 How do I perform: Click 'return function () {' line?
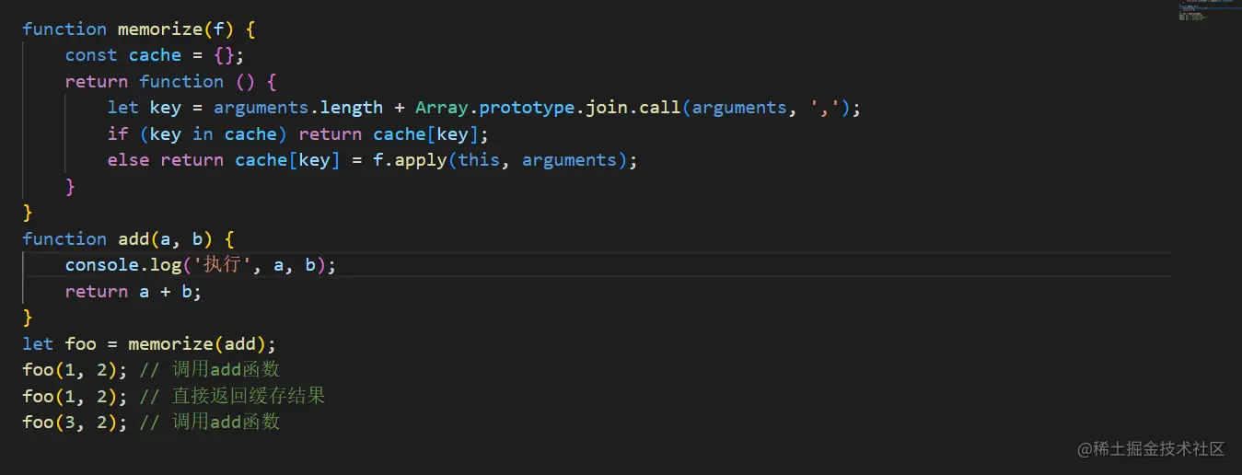click(171, 81)
